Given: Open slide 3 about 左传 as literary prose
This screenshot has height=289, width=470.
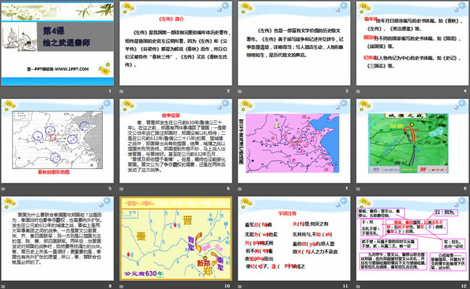Looking at the screenshot, I should 292,47.
